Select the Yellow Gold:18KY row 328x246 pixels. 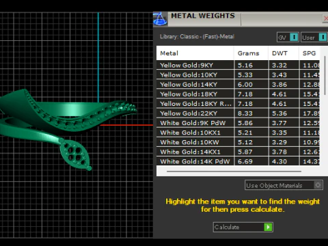click(238, 94)
